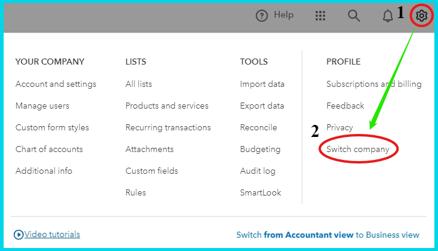Click the Video tutorials play icon

tap(19, 235)
